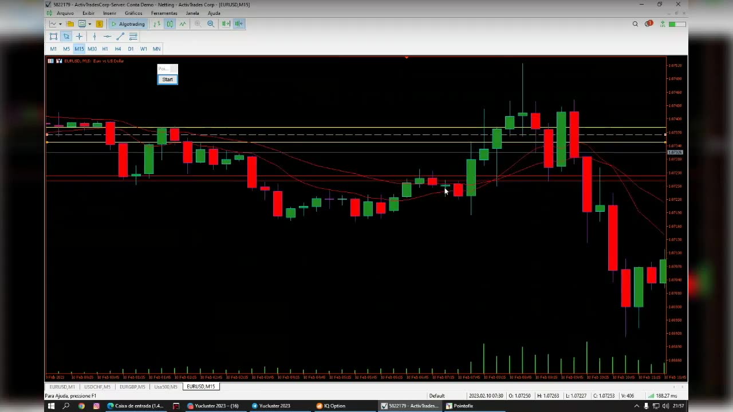Select M30 timeframe
The height and width of the screenshot is (412, 733).
tap(92, 49)
